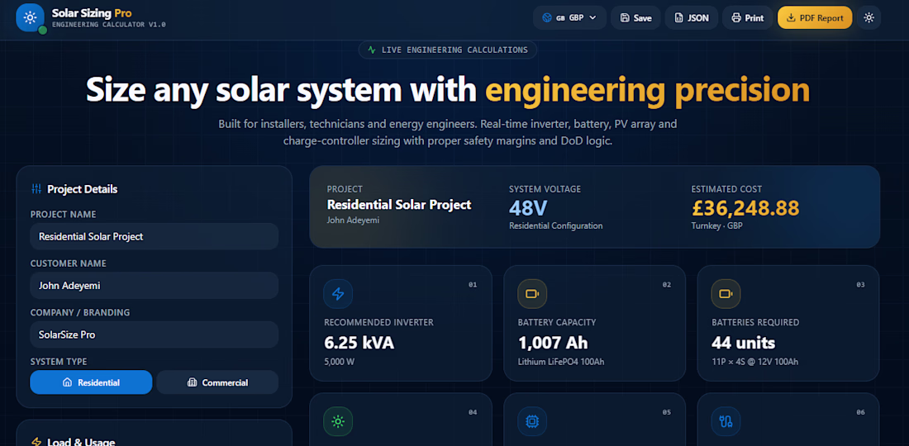Select the Commercial system type
The width and height of the screenshot is (909, 446).
coord(217,382)
